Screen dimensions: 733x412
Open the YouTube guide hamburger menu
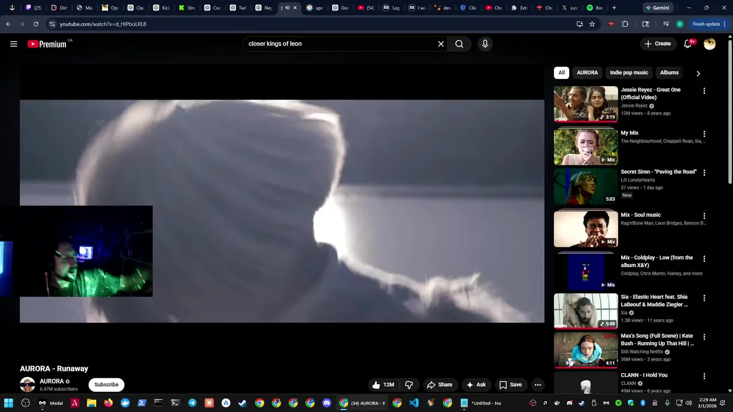[x=14, y=43]
